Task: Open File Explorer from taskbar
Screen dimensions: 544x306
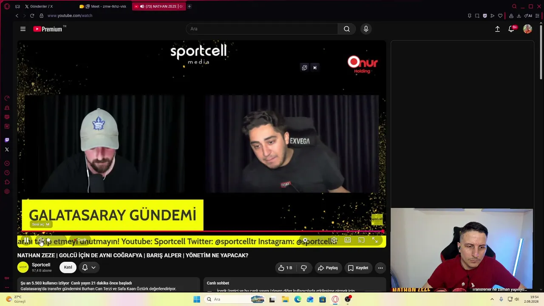Action: click(x=285, y=299)
